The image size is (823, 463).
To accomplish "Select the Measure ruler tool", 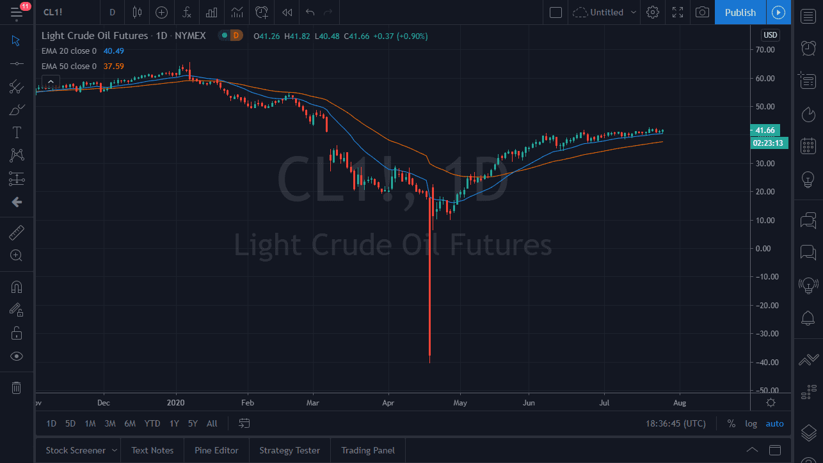I will [17, 232].
